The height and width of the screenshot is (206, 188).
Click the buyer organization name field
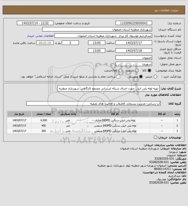coord(97,29)
